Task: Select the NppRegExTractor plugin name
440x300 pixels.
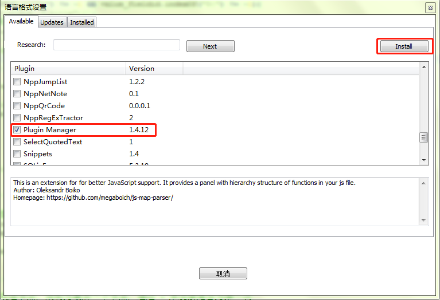Action: [x=53, y=118]
